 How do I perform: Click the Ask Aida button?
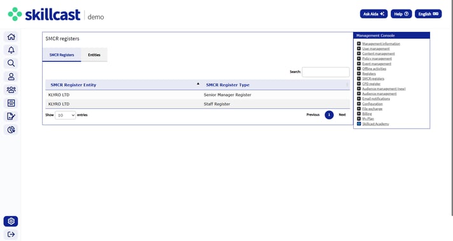(x=373, y=14)
